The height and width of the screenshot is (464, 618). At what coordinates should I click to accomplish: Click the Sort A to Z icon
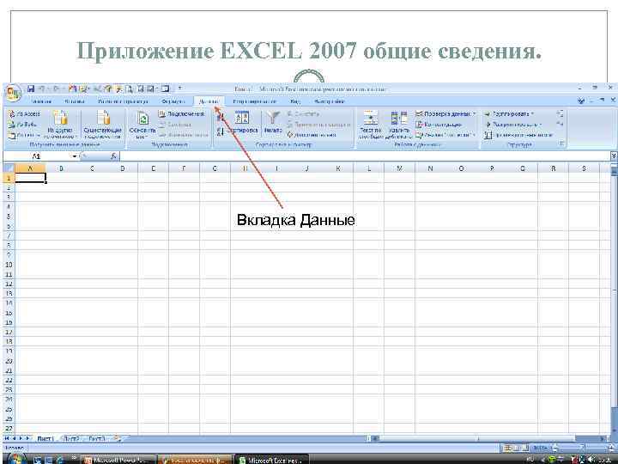(220, 117)
